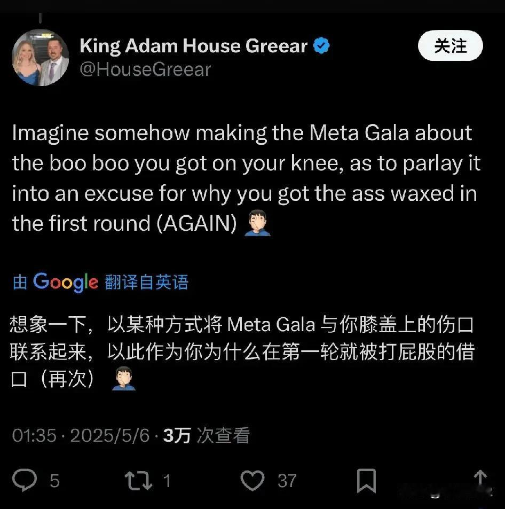Viewport: 505px width, 509px height.
Task: Click the retweet count 1
Action: pos(167,481)
